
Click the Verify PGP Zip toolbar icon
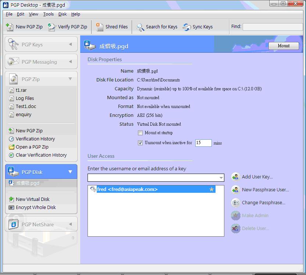[x=52, y=27]
